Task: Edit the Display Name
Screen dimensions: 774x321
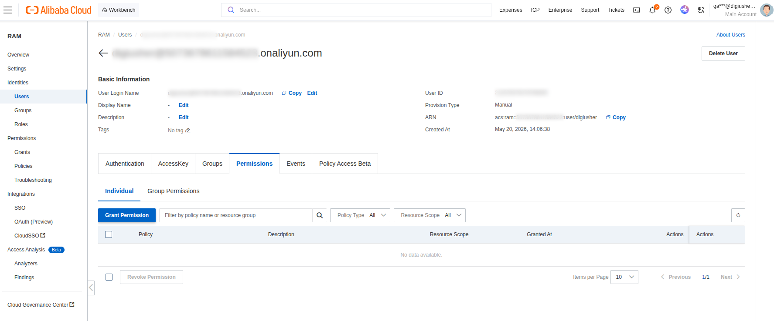Action: (184, 105)
